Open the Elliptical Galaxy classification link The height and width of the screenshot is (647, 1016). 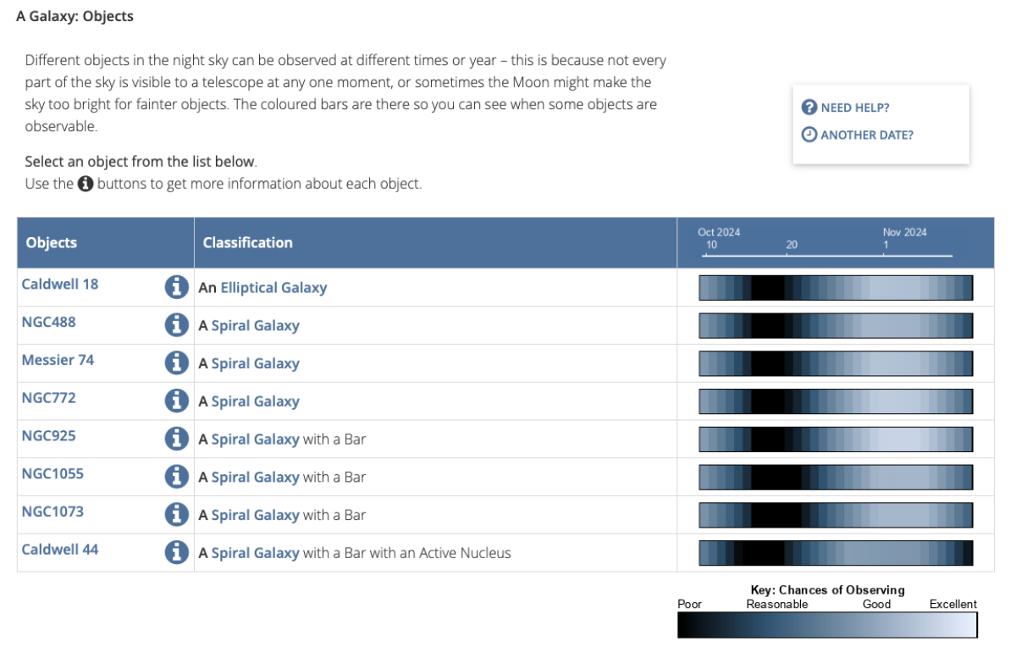[273, 288]
